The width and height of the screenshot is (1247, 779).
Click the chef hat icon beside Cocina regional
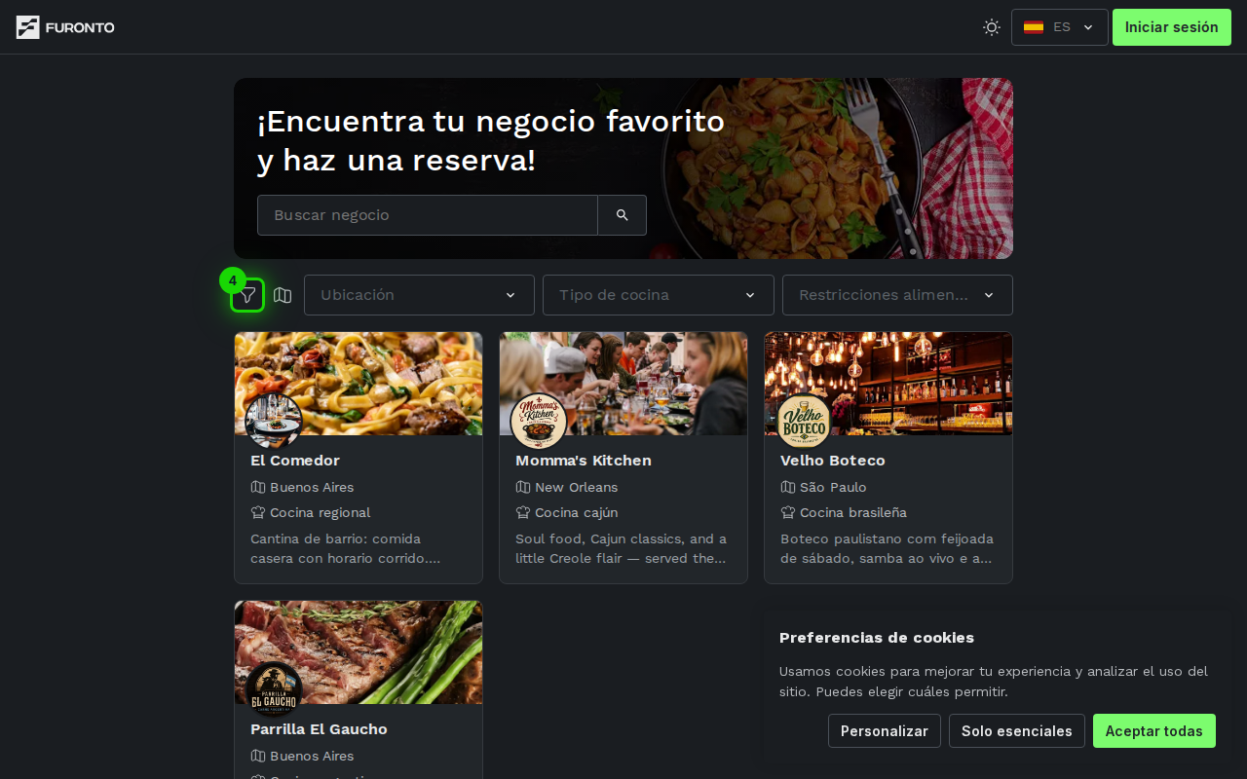point(258,512)
